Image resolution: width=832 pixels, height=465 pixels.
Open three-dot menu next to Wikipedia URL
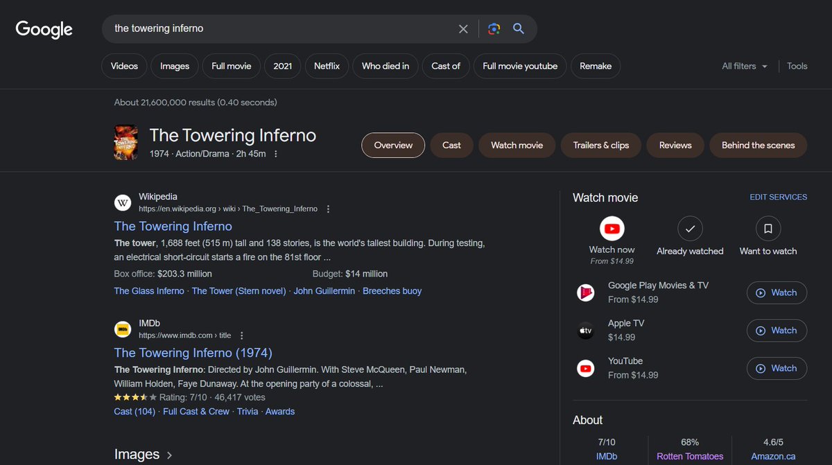(x=329, y=209)
